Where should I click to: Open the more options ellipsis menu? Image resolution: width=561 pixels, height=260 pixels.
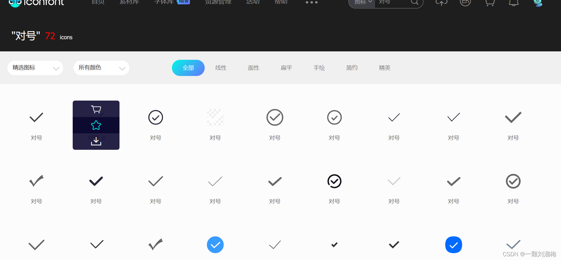(311, 2)
